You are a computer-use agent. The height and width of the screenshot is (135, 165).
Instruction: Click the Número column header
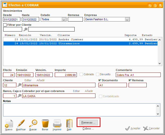(10, 35)
